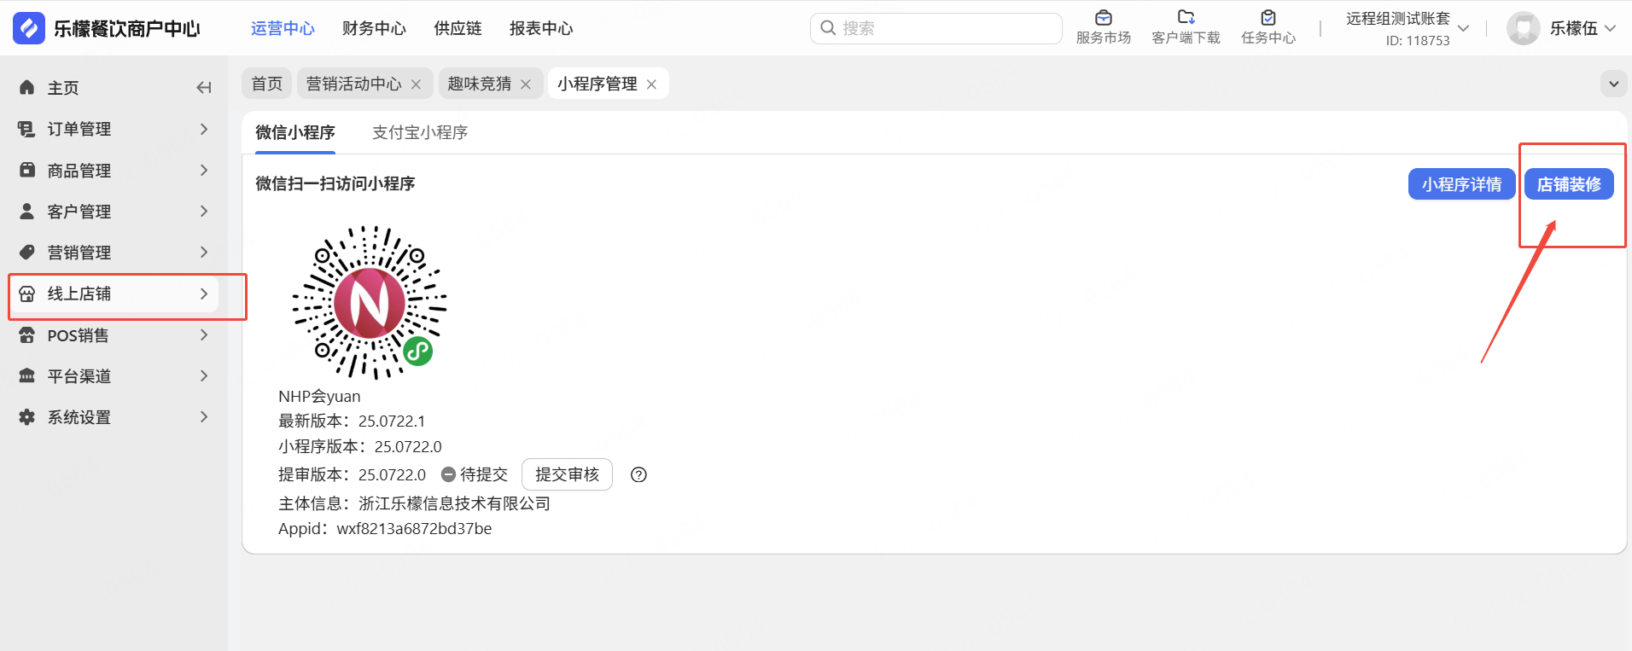The image size is (1632, 651).
Task: Close the 小程序管理 tab
Action: pos(651,84)
